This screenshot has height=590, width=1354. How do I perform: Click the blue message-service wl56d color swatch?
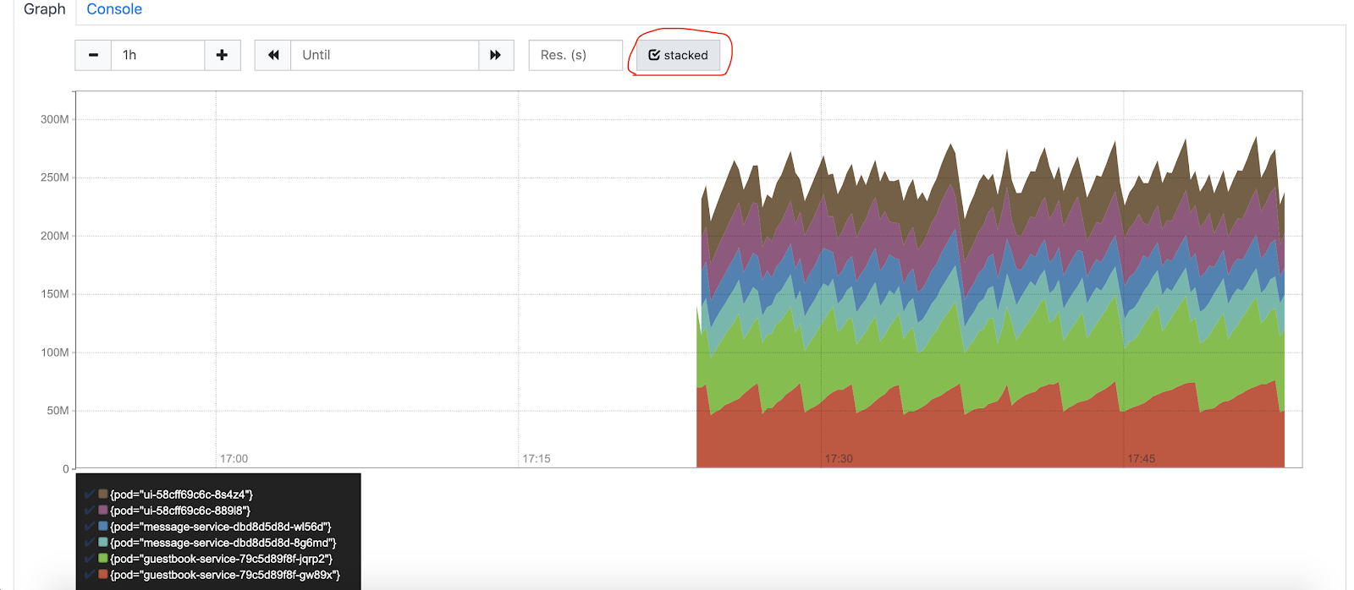point(103,526)
